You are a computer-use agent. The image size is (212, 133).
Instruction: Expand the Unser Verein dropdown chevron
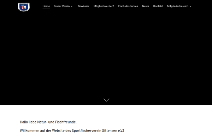(x=72, y=6)
